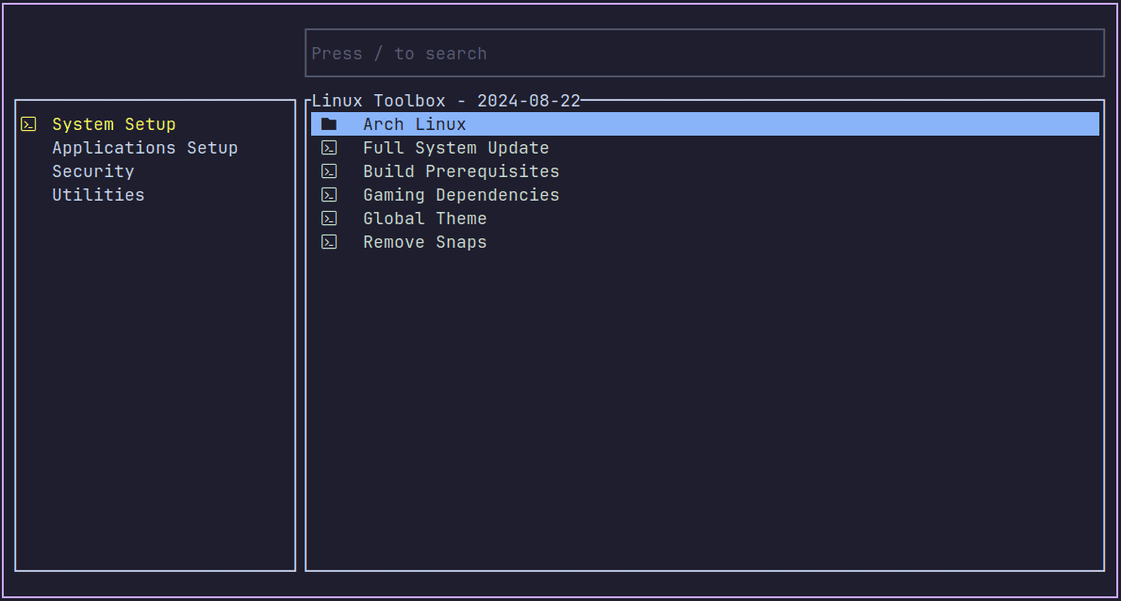Focus the Press / to search field
Image resolution: width=1121 pixels, height=601 pixels.
pyautogui.click(x=704, y=54)
